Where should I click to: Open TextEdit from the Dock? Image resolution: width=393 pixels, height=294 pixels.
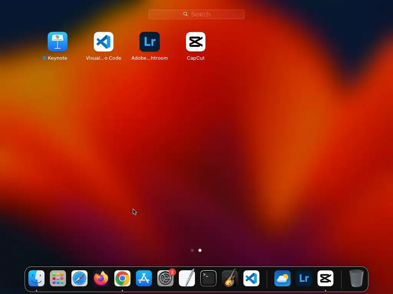click(x=187, y=278)
